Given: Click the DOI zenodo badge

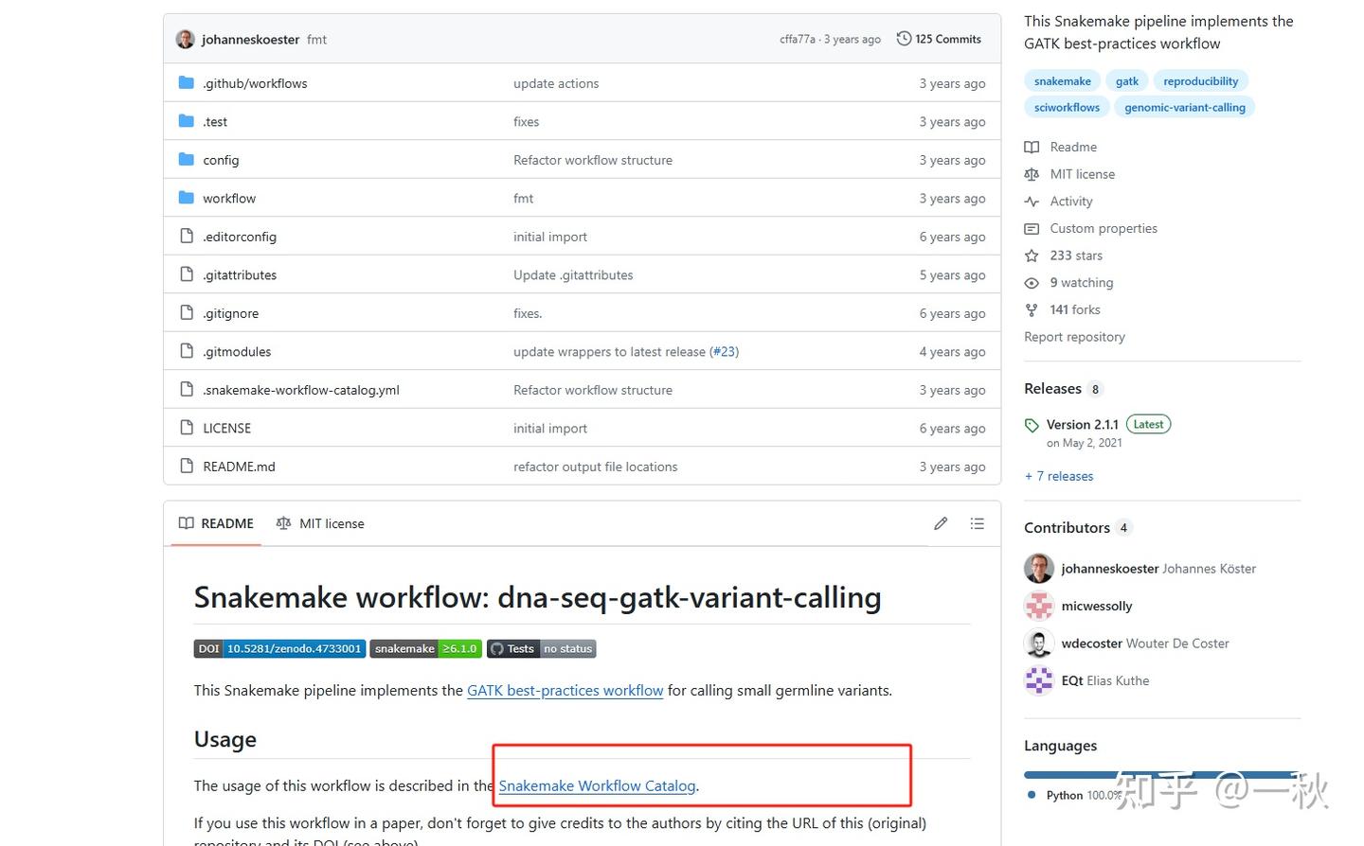Looking at the screenshot, I should click(x=279, y=649).
